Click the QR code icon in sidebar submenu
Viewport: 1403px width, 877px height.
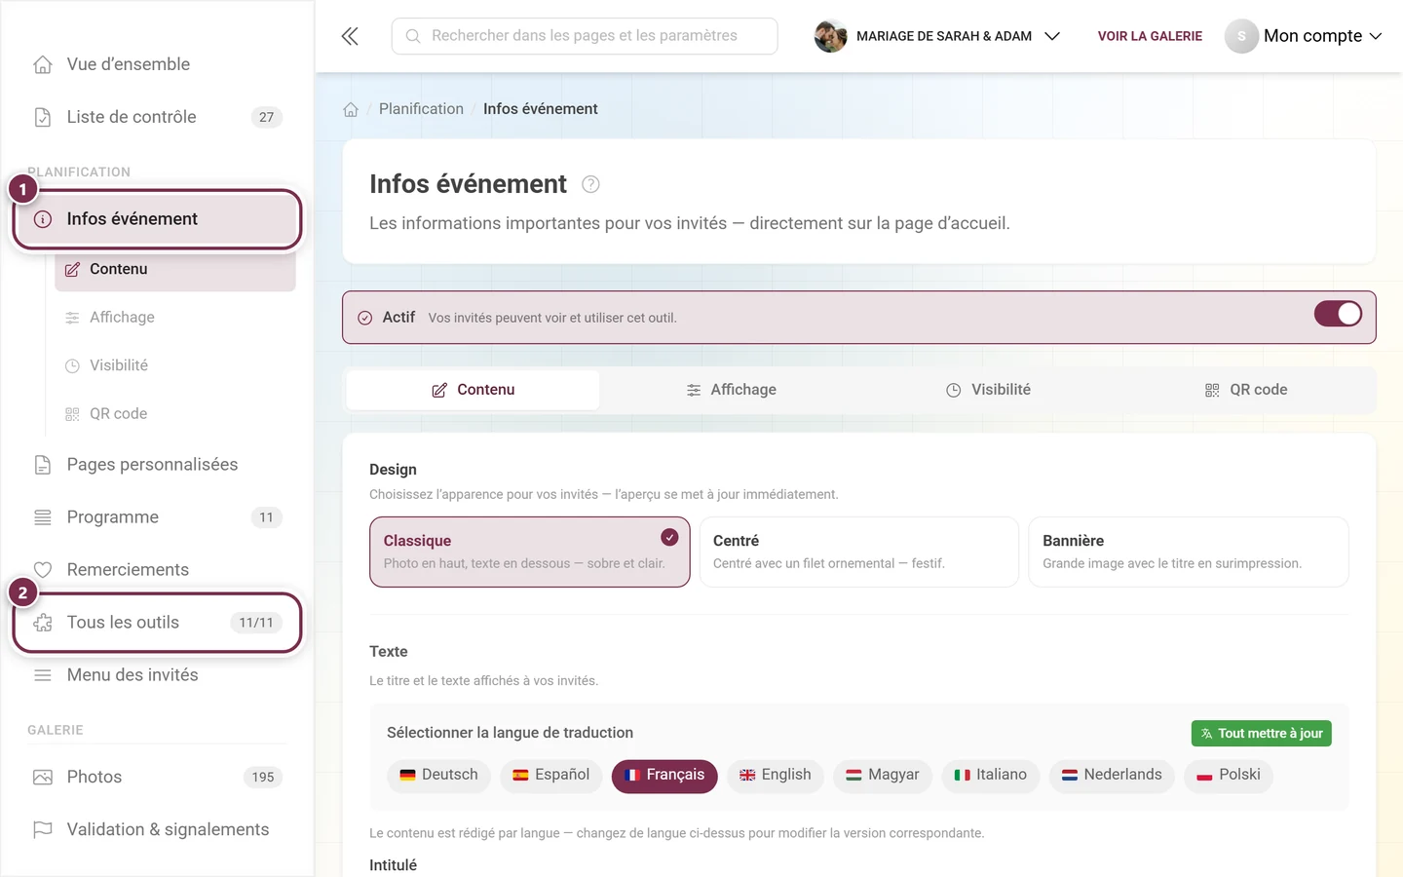[x=72, y=414]
